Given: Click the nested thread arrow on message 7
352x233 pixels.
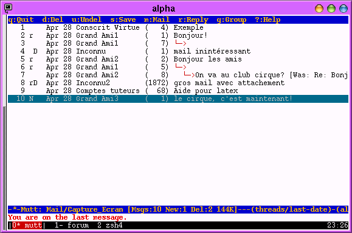Looking at the screenshot, I should click(x=189, y=74).
